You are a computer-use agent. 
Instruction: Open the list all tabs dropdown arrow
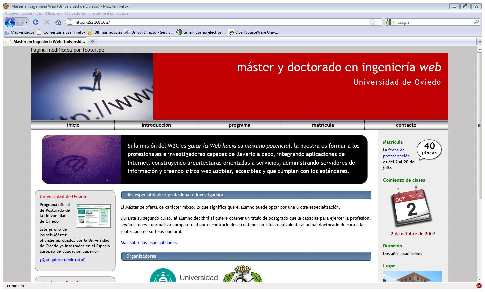point(480,42)
